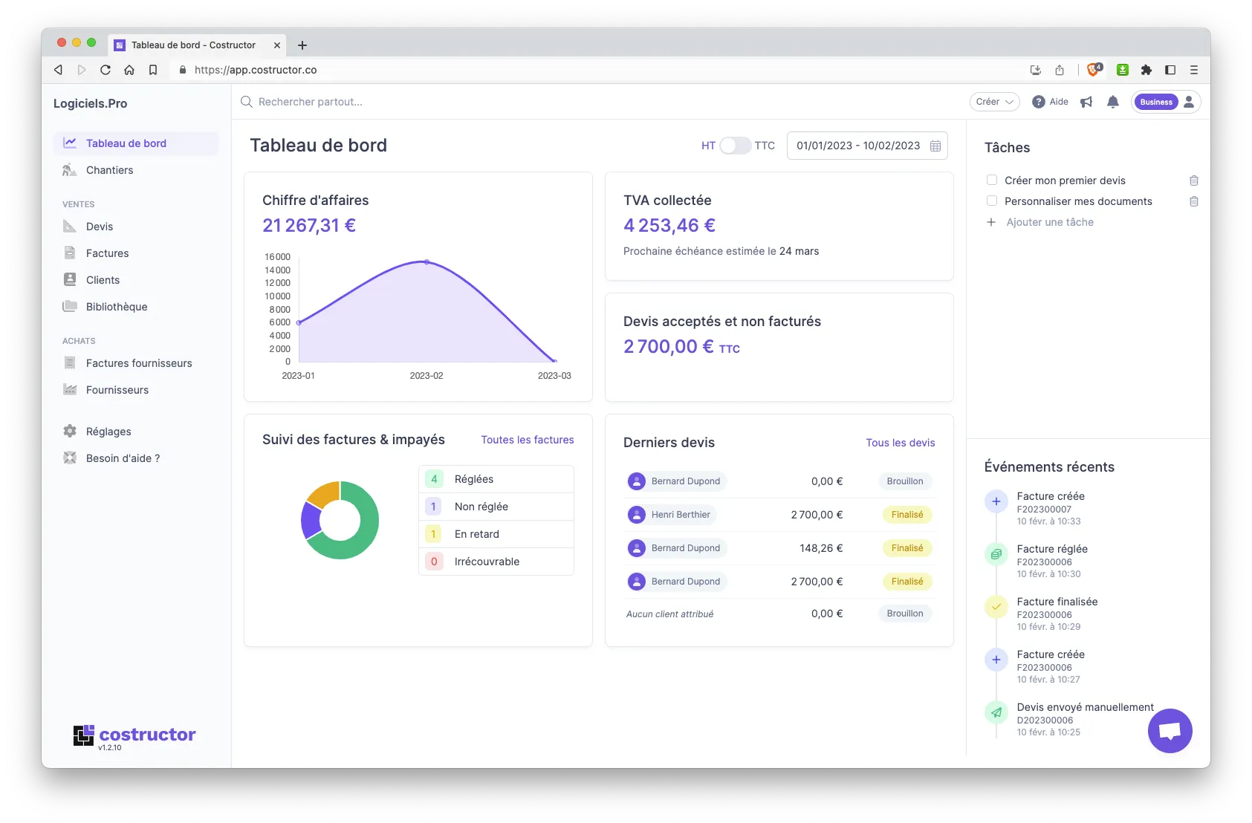Click the calendar icon in date range

(935, 146)
